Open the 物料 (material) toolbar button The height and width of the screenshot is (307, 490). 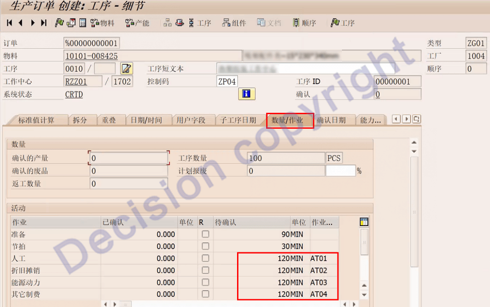[x=102, y=23]
